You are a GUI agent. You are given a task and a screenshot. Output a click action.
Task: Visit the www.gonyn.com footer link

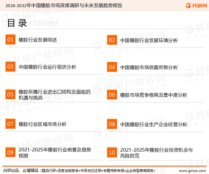192,171
